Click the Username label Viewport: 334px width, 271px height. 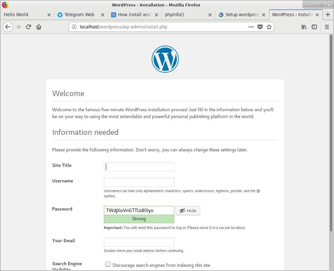(63, 181)
